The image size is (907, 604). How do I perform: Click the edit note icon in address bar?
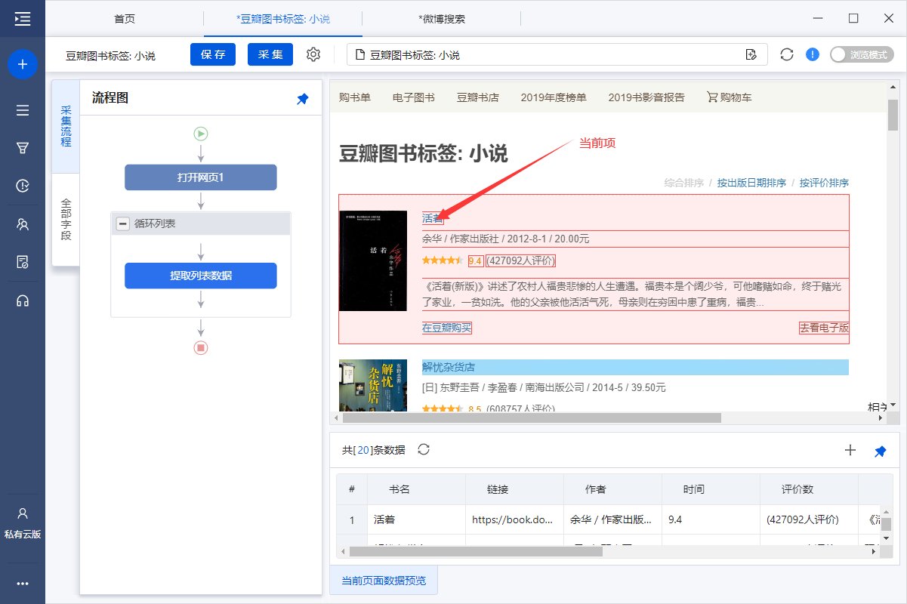coord(751,54)
